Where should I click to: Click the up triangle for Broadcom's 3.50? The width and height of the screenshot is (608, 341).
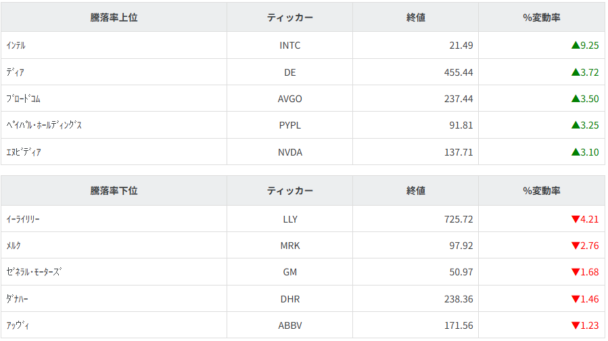(575, 99)
